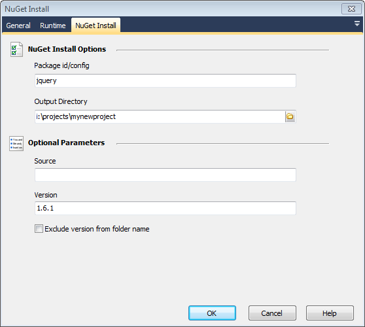Focus the Output Directory path field
Image resolution: width=365 pixels, height=327 pixels.
[x=160, y=116]
